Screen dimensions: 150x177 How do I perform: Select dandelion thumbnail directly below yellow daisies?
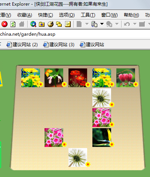click(x=102, y=98)
